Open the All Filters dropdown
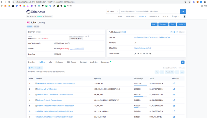207x118 pixels. pos(112,11)
